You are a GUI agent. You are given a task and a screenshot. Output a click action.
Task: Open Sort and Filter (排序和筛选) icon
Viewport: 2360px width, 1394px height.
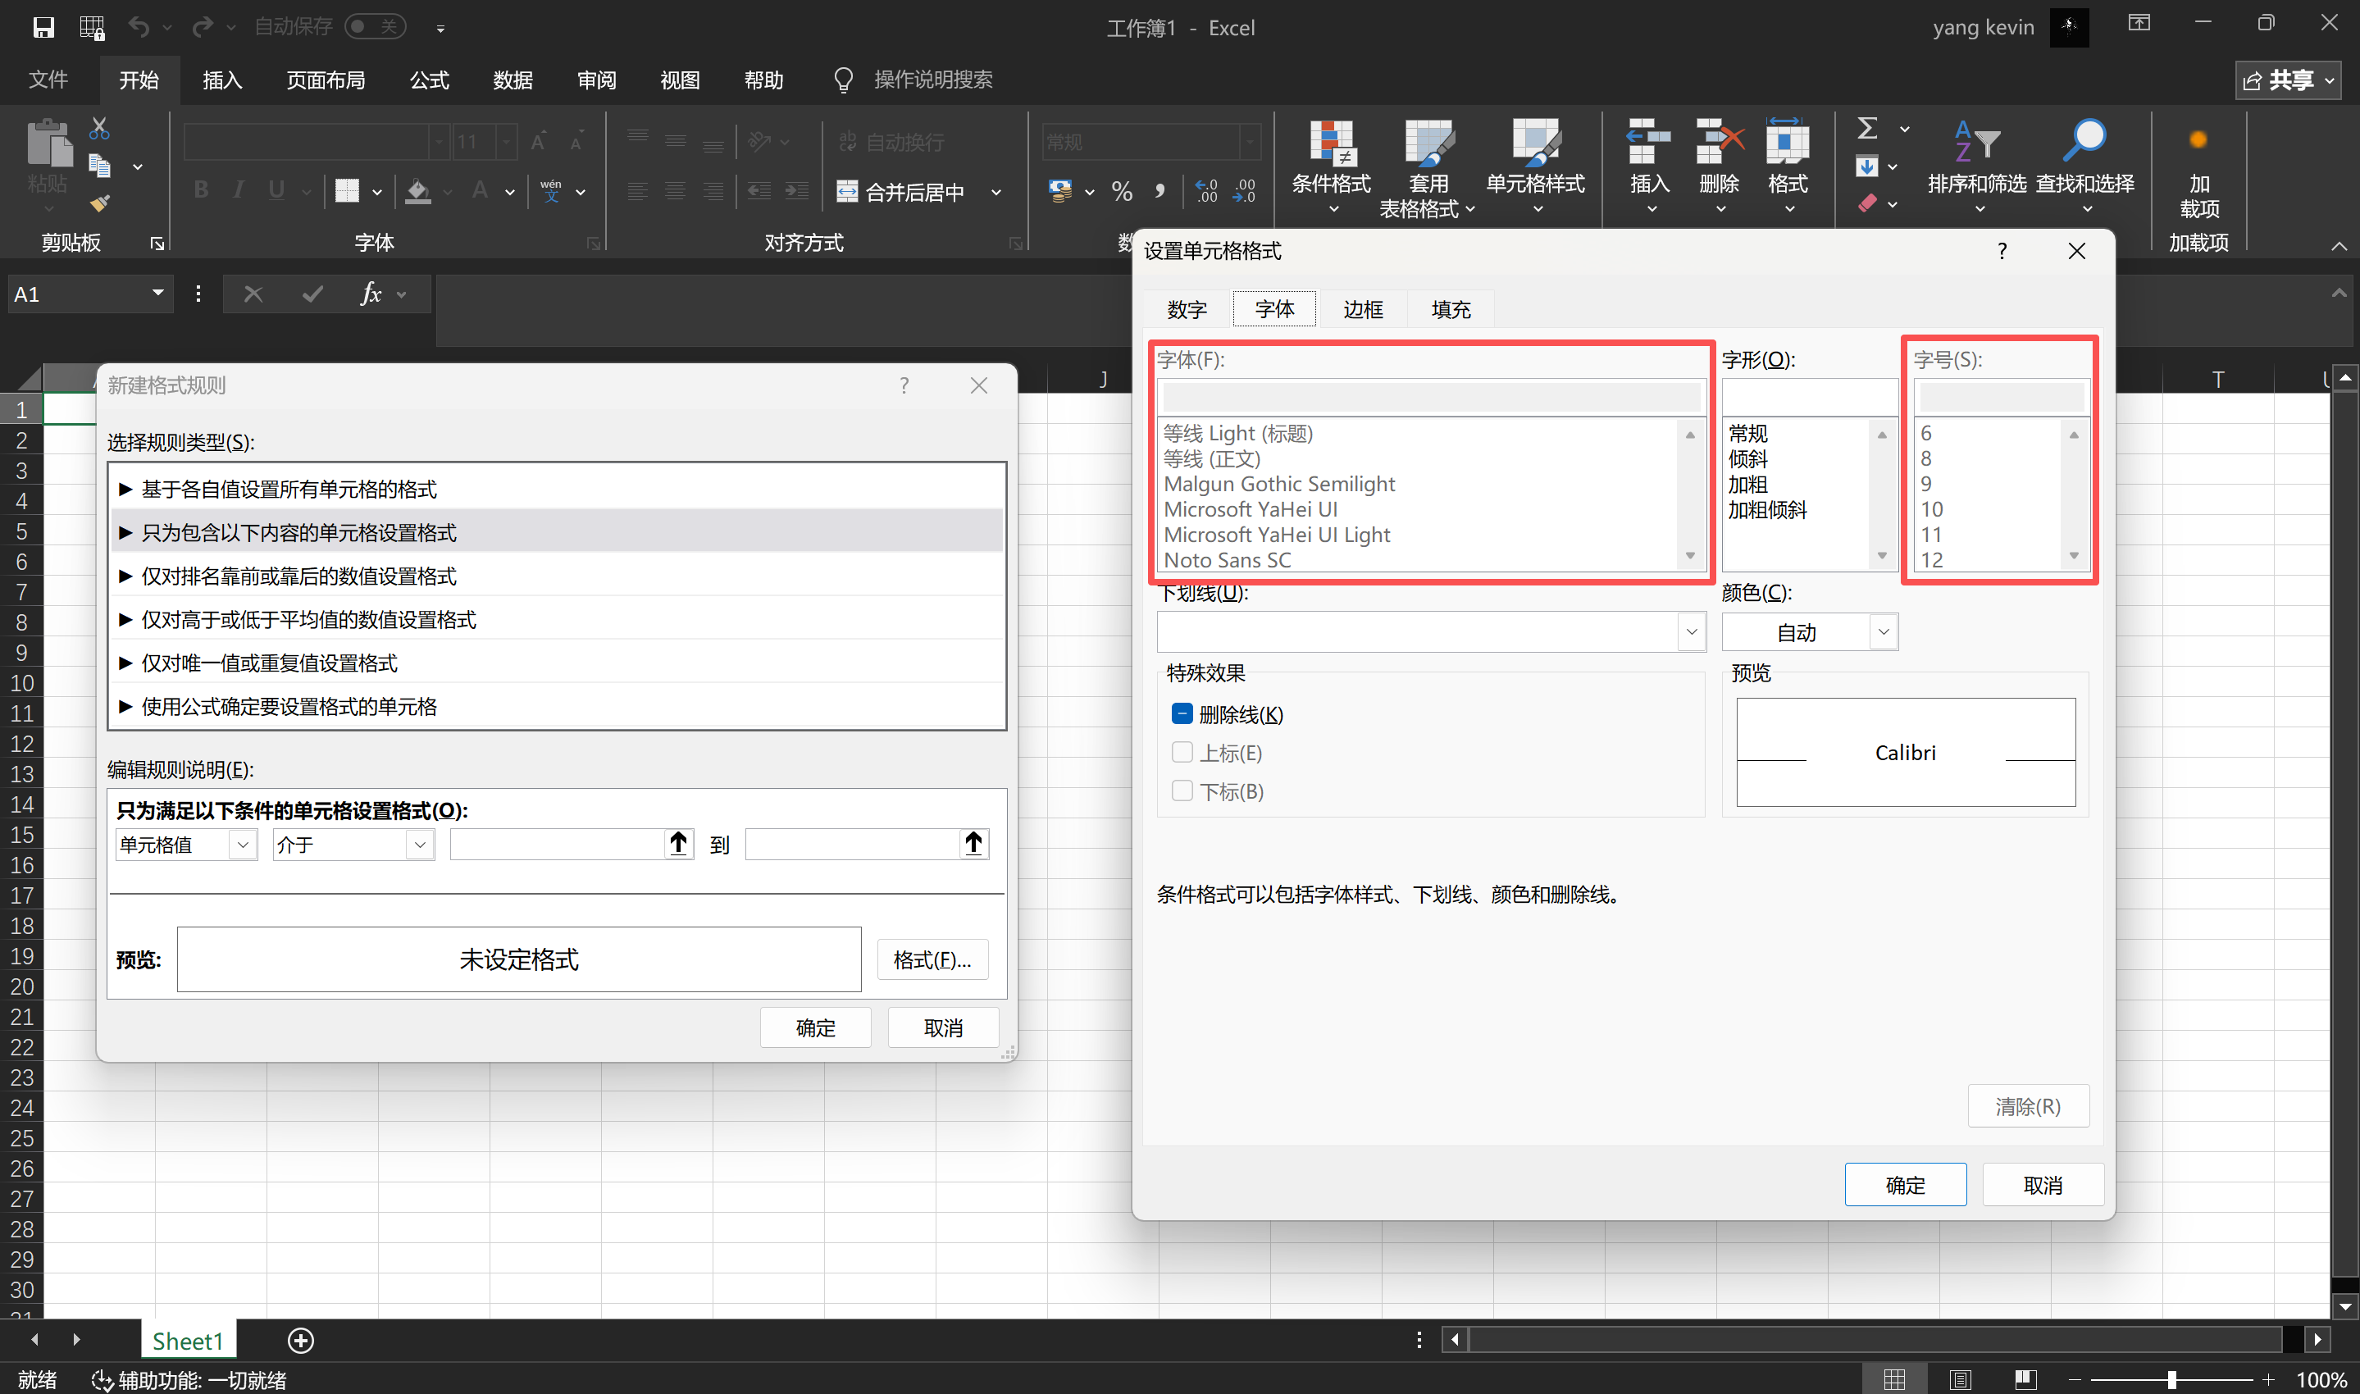pos(1976,143)
